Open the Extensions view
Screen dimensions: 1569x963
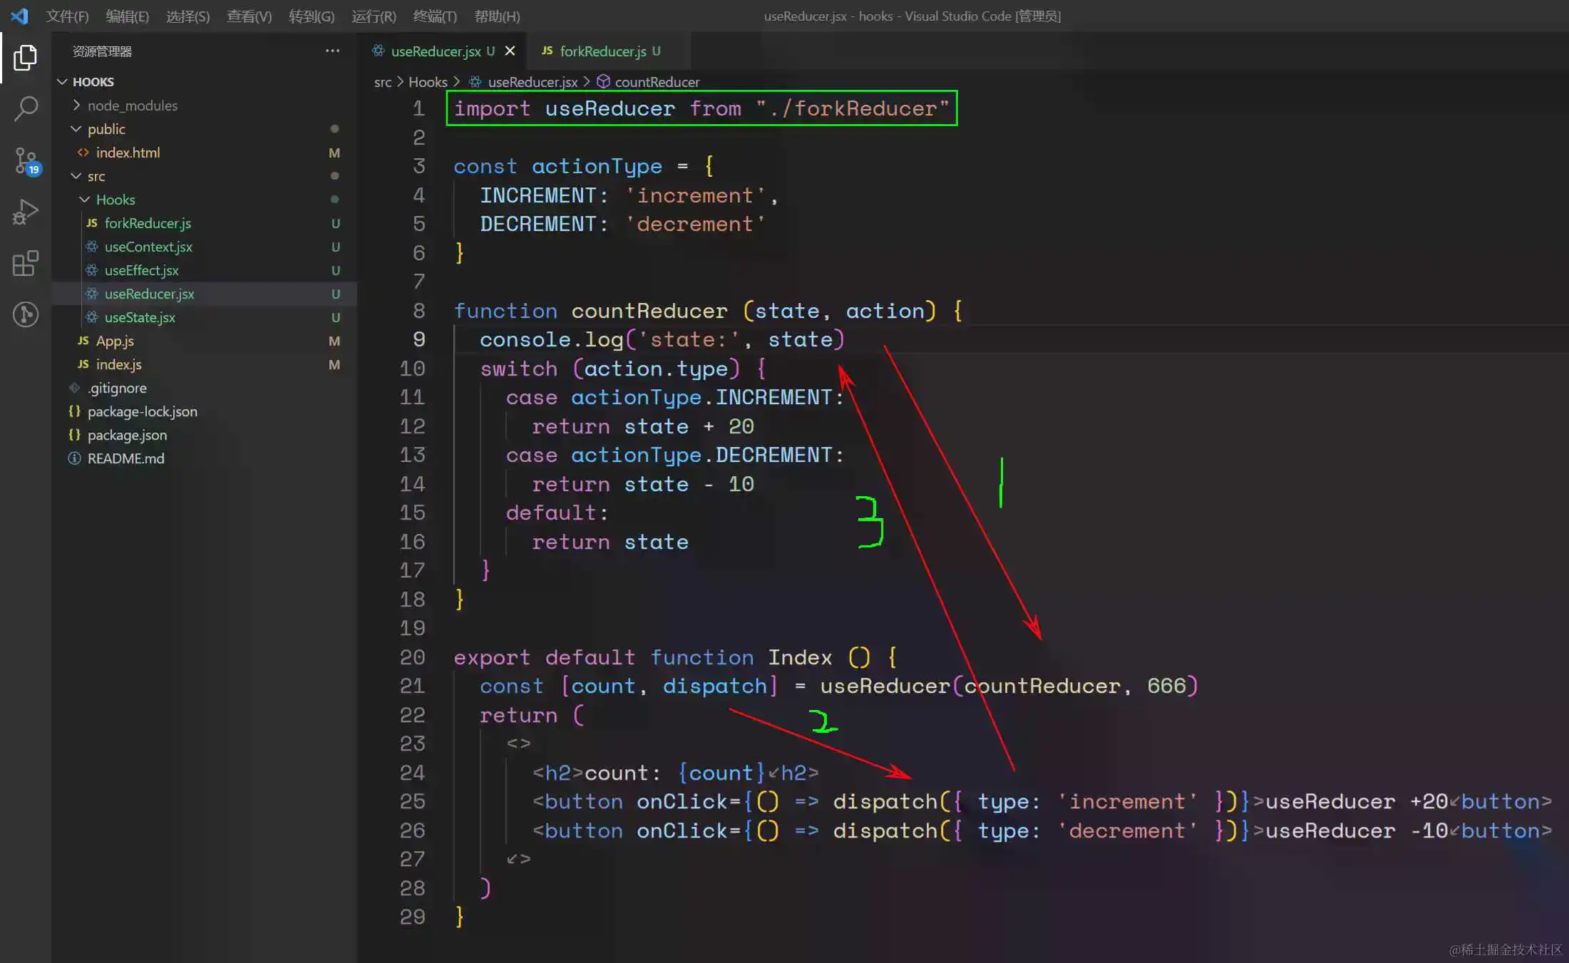click(26, 263)
